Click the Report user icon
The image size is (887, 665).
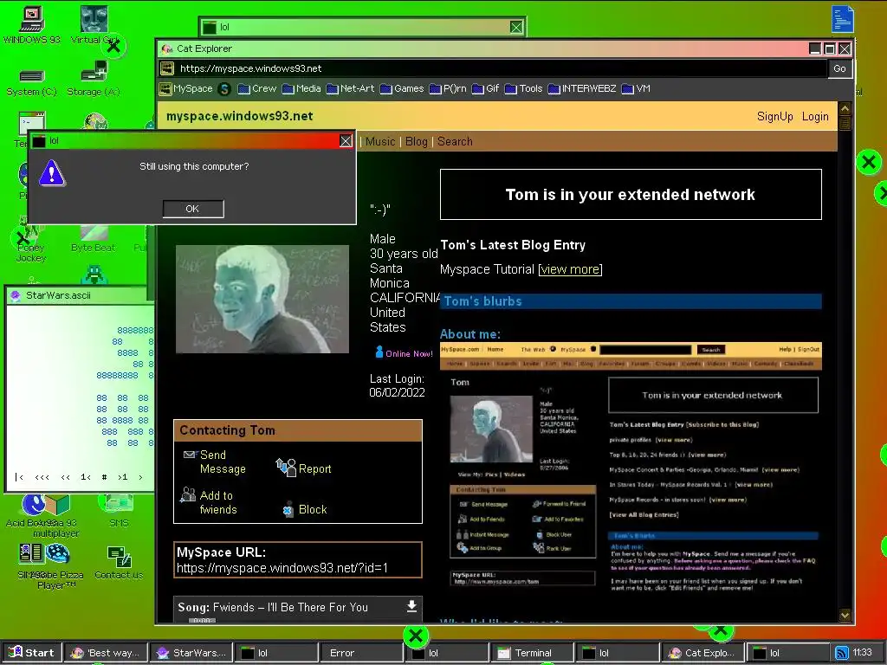(286, 467)
